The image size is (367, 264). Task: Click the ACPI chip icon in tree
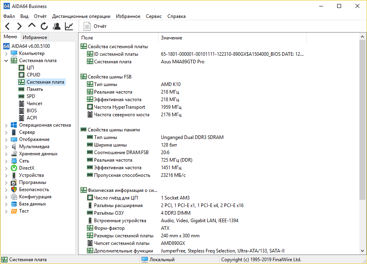coord(21,118)
